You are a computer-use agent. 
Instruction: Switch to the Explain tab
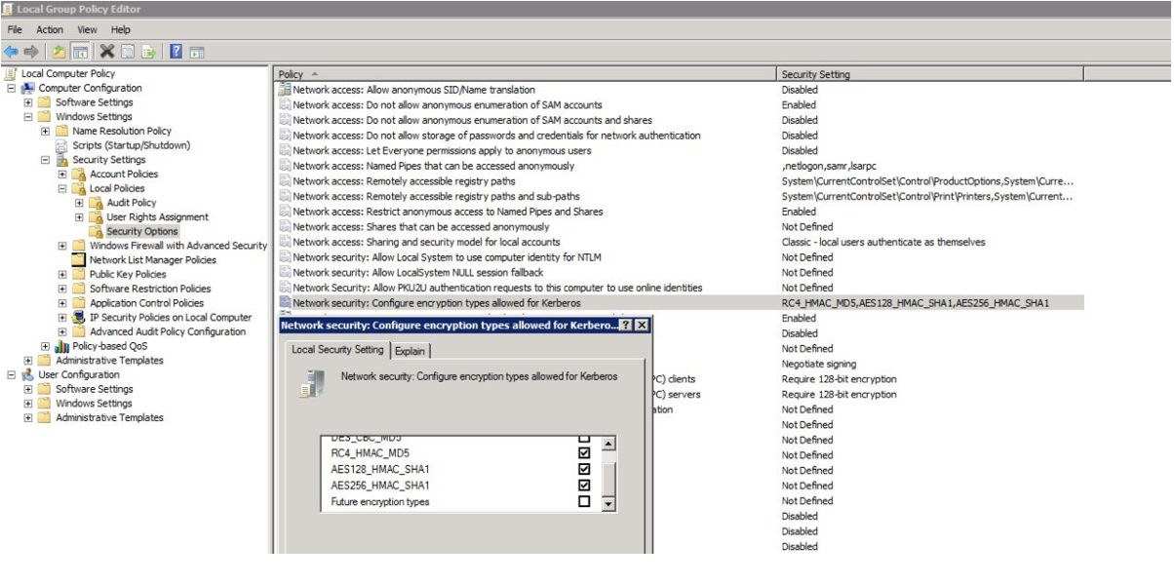(x=410, y=351)
